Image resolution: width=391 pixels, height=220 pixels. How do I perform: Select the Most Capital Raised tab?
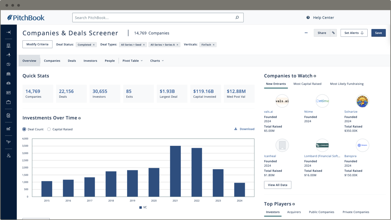pyautogui.click(x=307, y=84)
